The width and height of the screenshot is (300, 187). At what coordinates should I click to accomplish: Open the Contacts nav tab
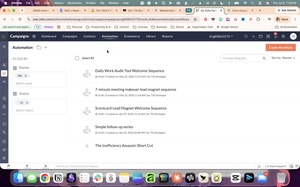pyautogui.click(x=89, y=36)
